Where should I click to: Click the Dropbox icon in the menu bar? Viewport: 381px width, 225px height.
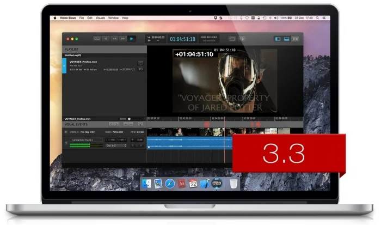pyautogui.click(x=216, y=18)
